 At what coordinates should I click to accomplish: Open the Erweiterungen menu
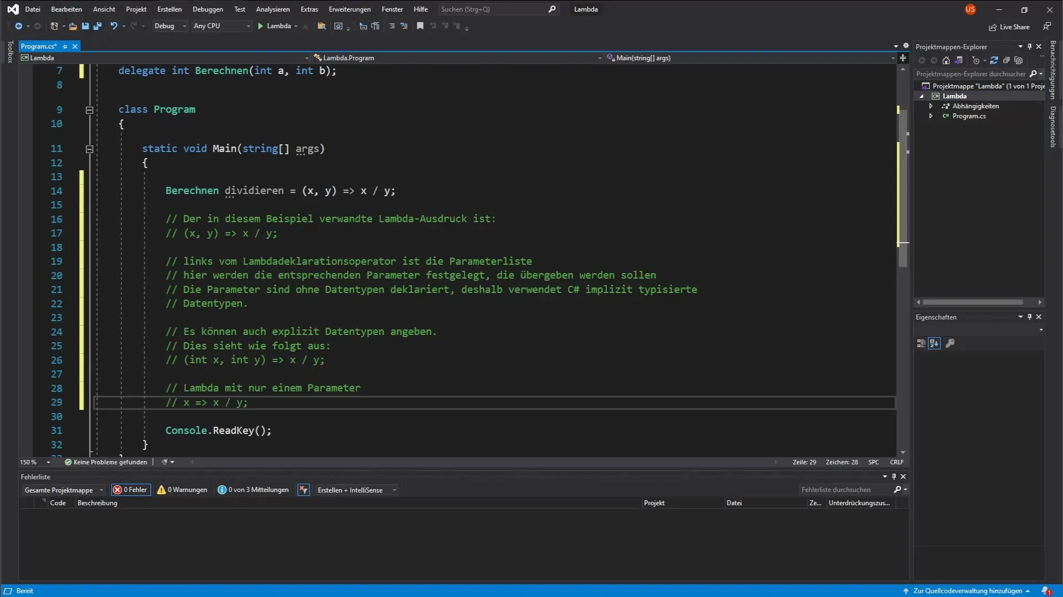pyautogui.click(x=349, y=9)
